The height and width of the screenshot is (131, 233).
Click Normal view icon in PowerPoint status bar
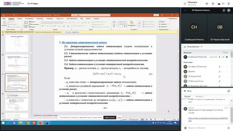(142, 119)
